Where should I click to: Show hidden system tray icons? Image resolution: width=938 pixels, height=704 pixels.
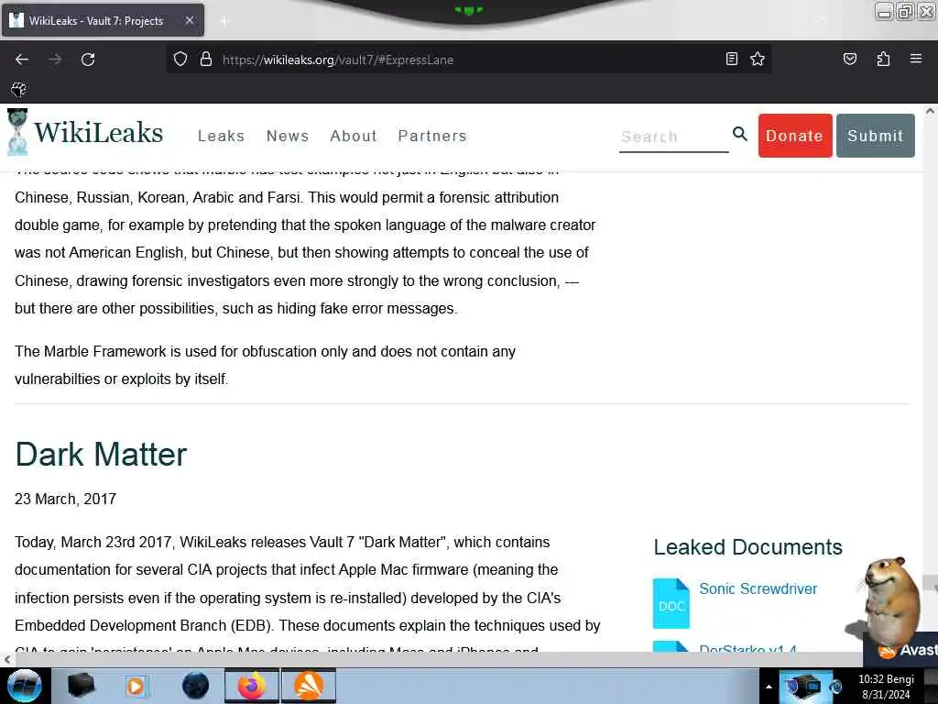pyautogui.click(x=769, y=687)
